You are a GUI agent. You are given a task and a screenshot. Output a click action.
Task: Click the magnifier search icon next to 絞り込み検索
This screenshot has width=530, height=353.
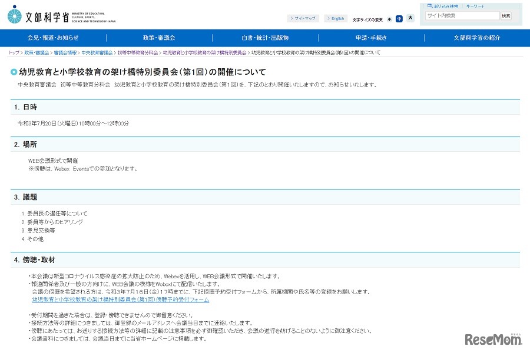point(430,6)
